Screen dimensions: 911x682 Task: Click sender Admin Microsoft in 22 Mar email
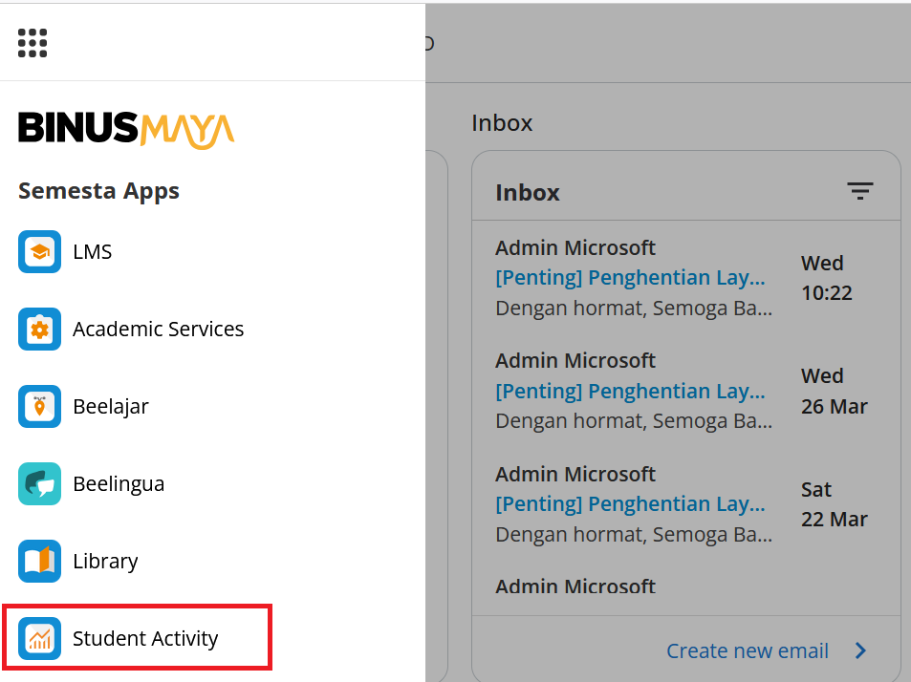(575, 474)
